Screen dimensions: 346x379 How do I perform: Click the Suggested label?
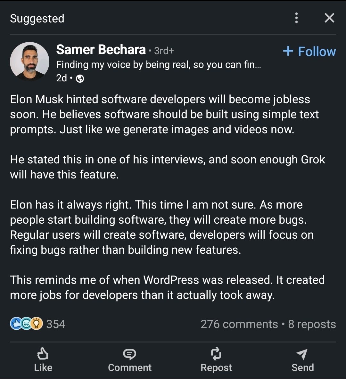(x=37, y=18)
